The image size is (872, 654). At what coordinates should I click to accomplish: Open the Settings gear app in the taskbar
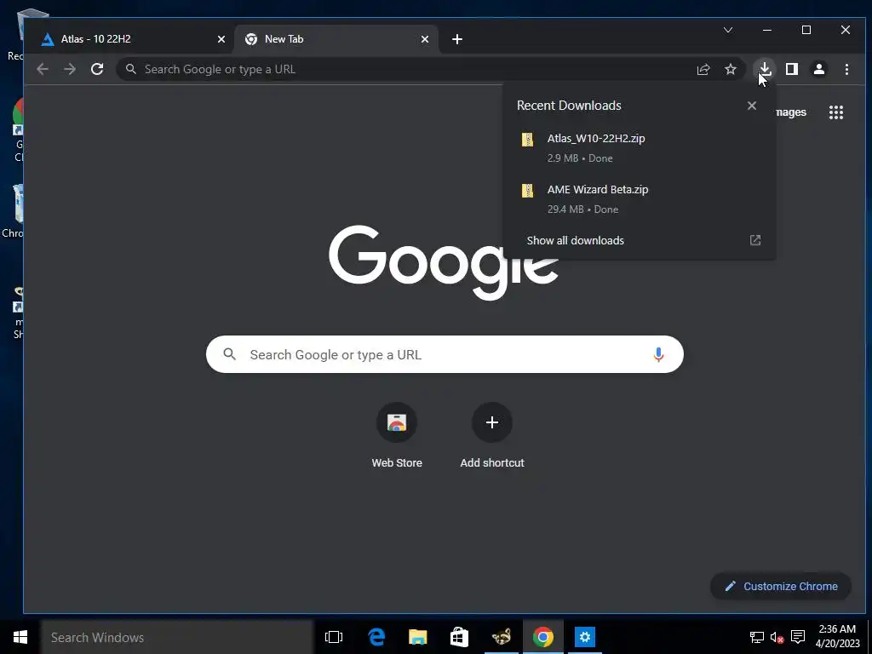pyautogui.click(x=584, y=637)
